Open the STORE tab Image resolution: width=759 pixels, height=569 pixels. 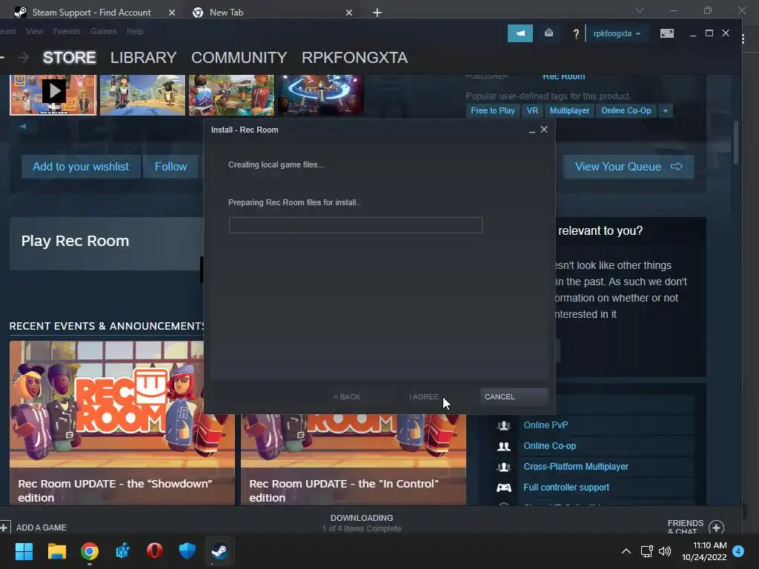69,58
